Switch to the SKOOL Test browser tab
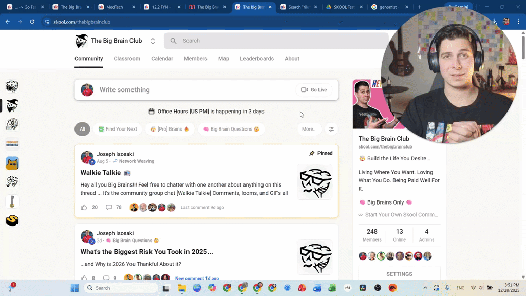 344,7
